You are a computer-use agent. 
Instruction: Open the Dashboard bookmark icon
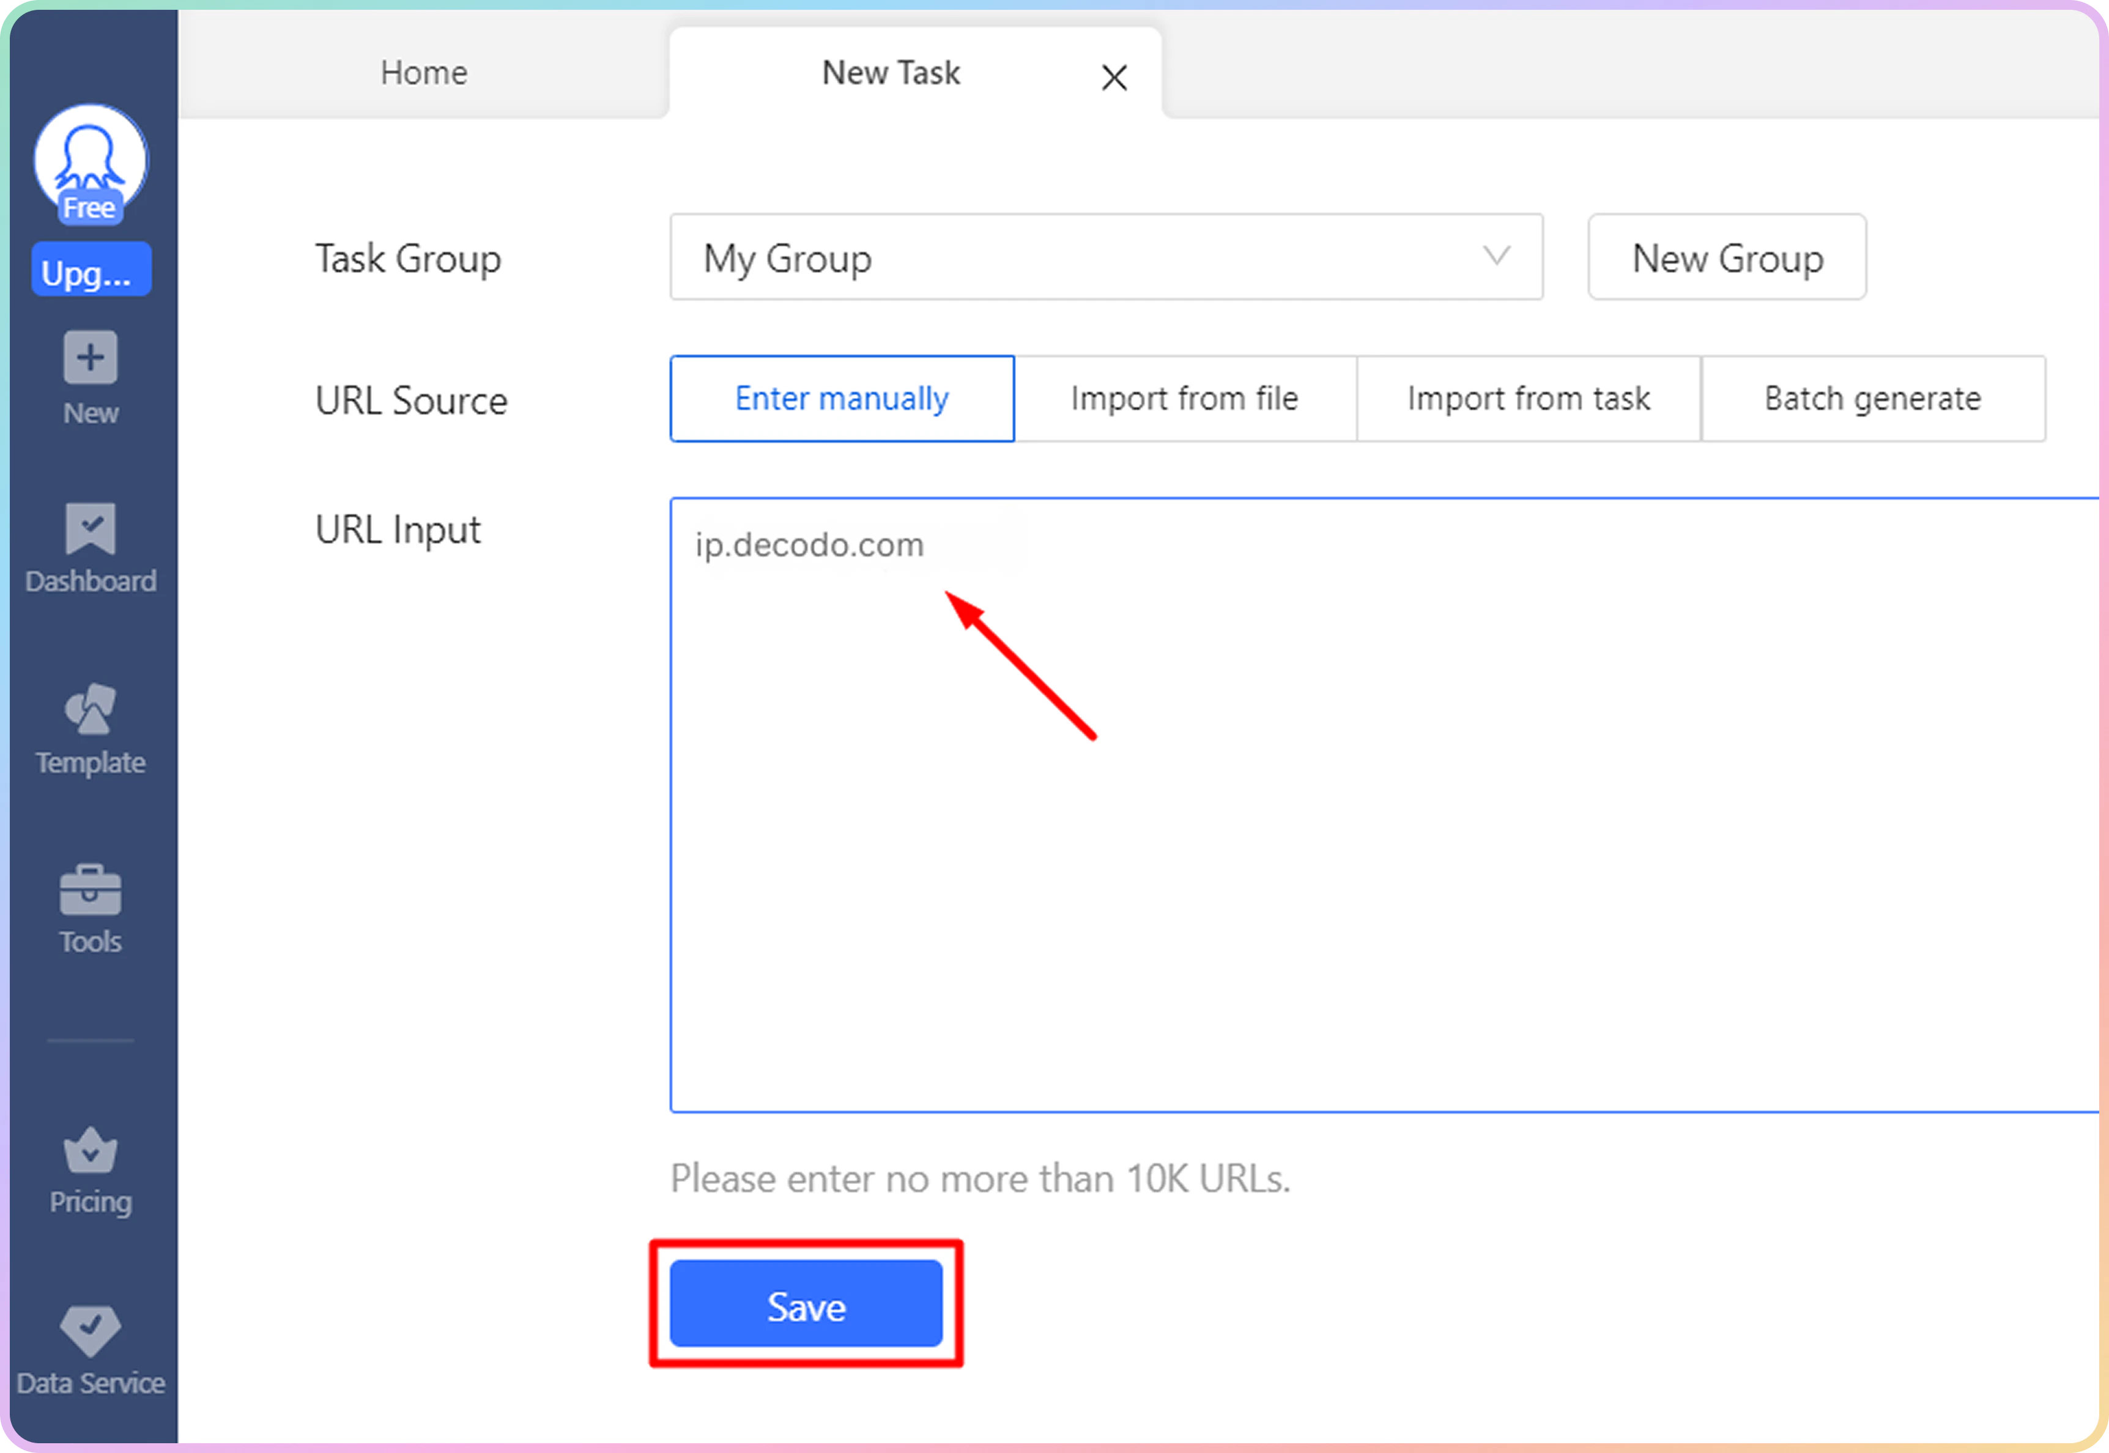coord(90,528)
